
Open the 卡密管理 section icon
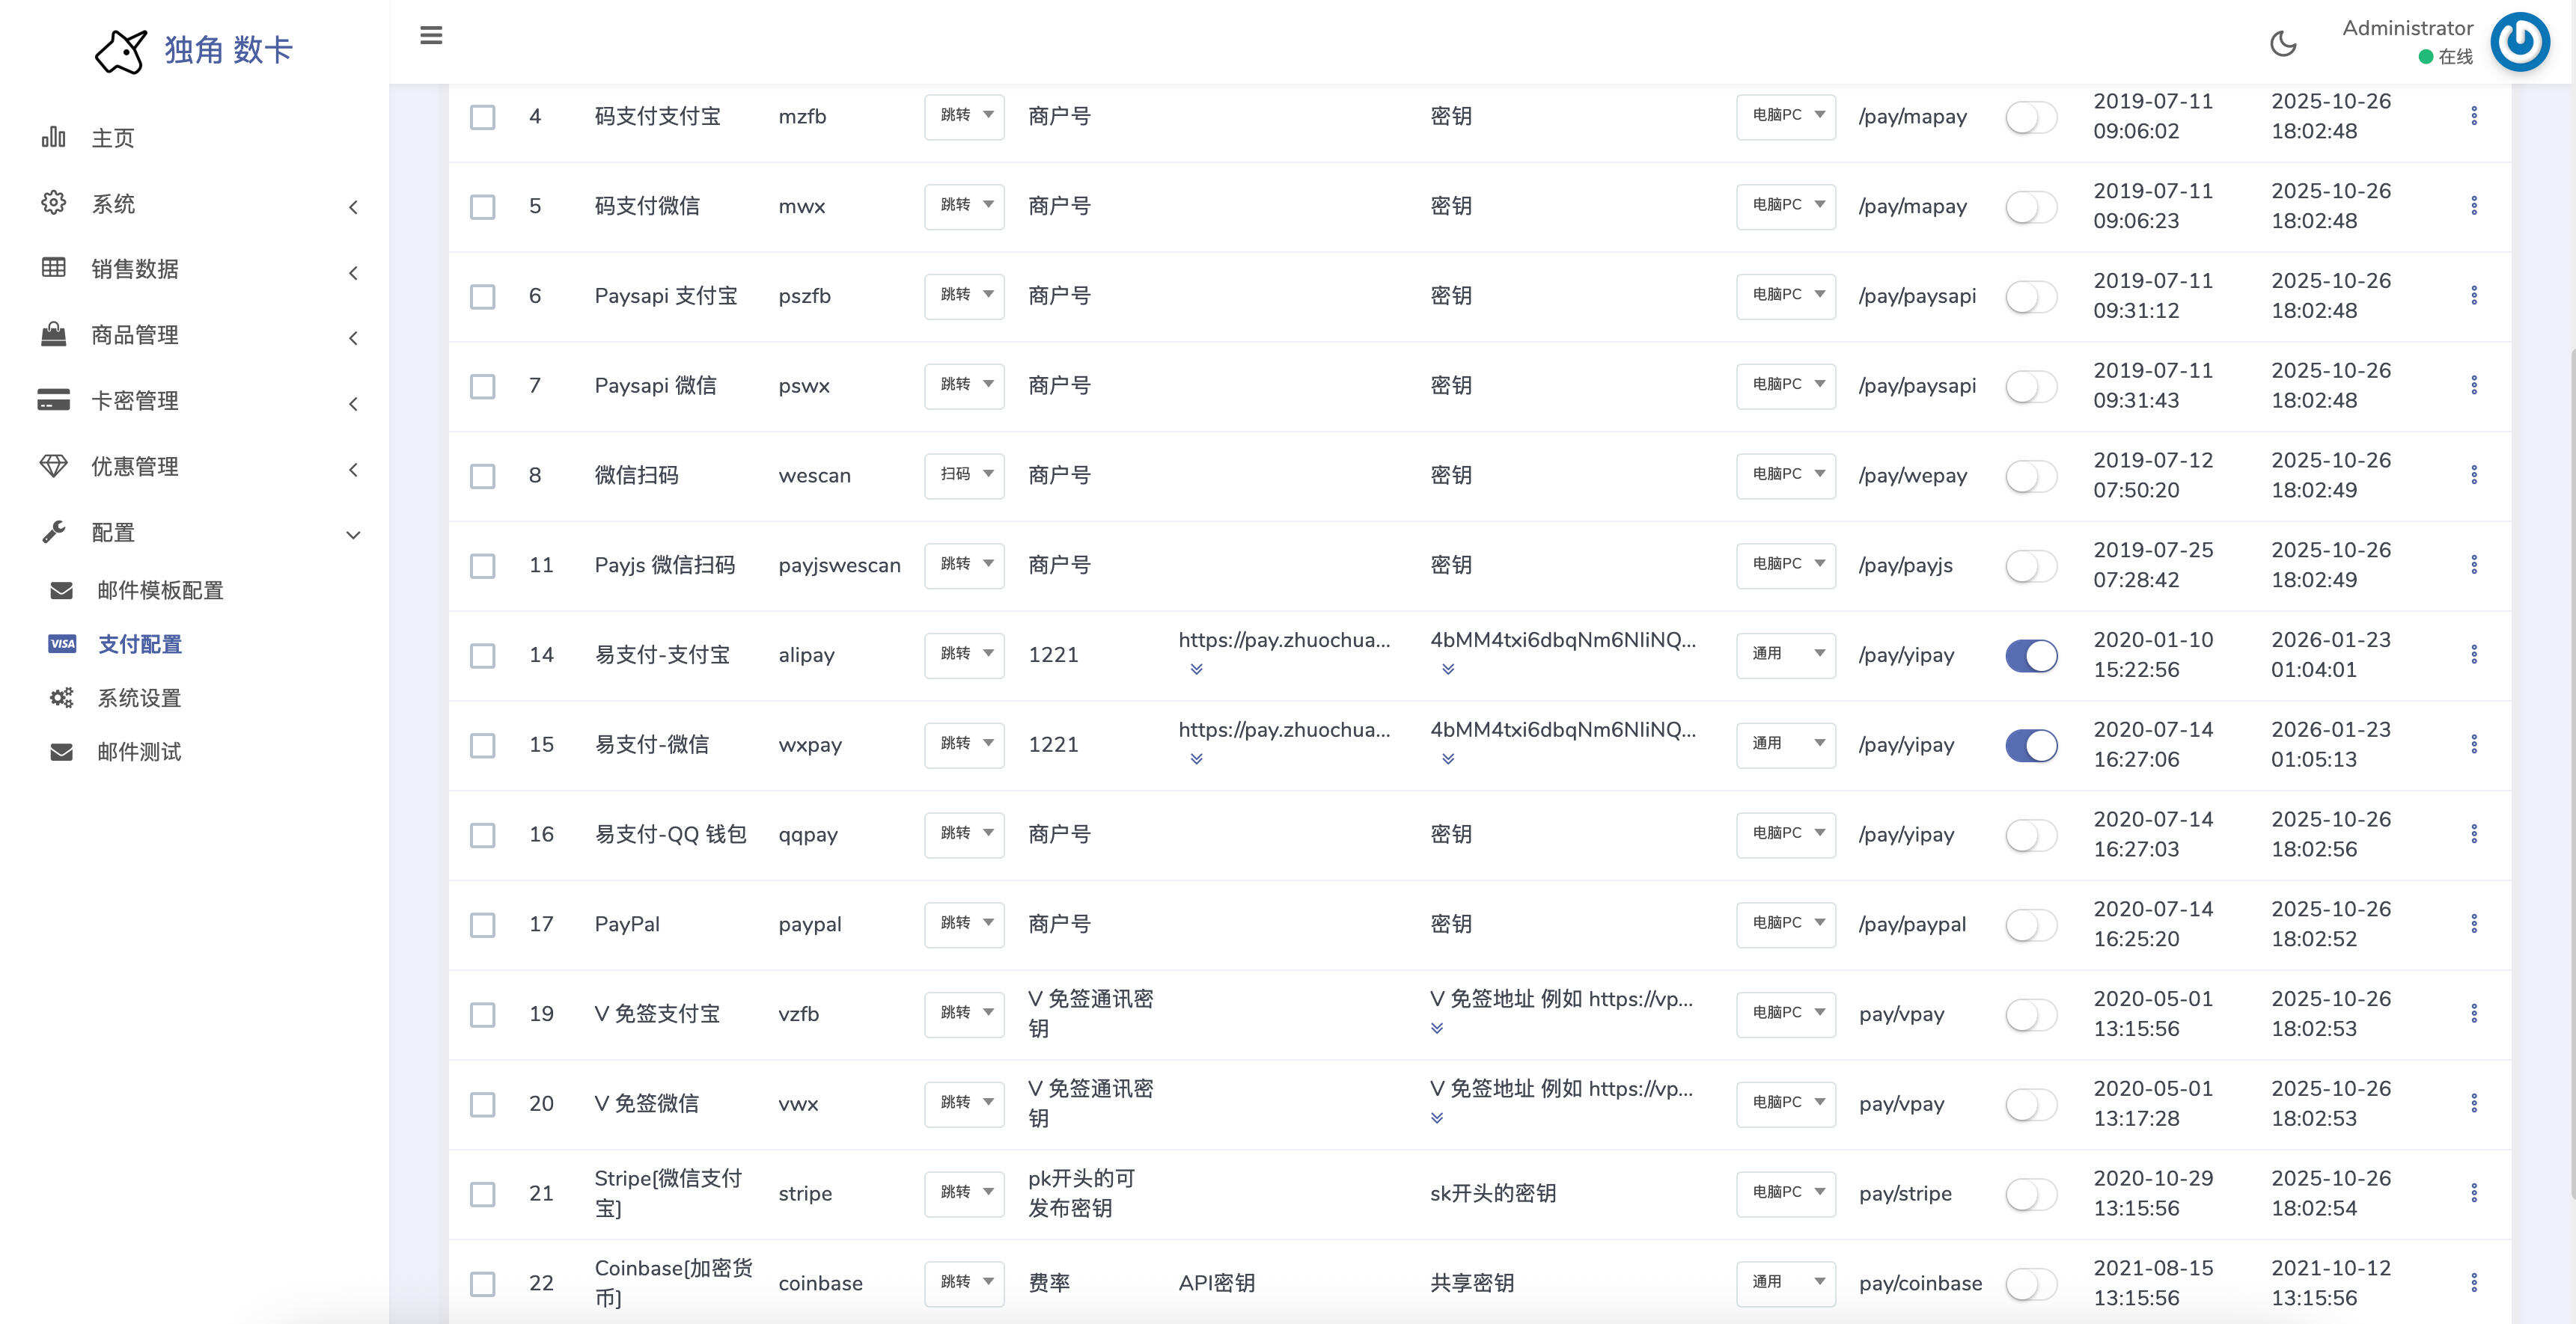pyautogui.click(x=54, y=401)
